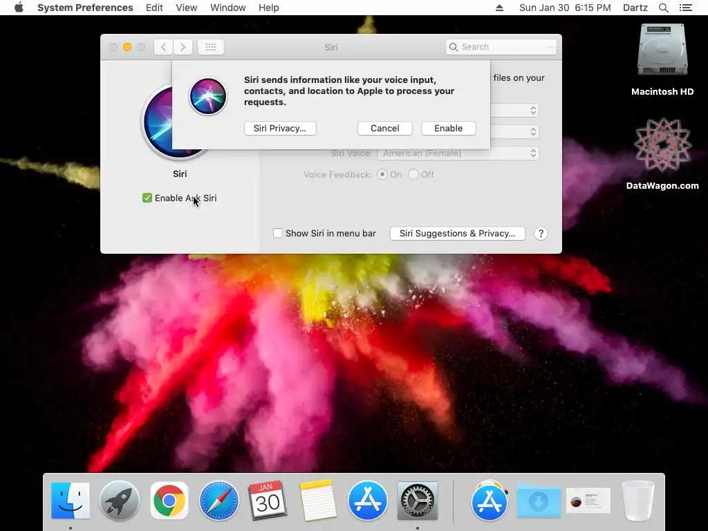Image resolution: width=708 pixels, height=531 pixels.
Task: Toggle Enable Ask Siri checkbox
Action: click(x=147, y=198)
